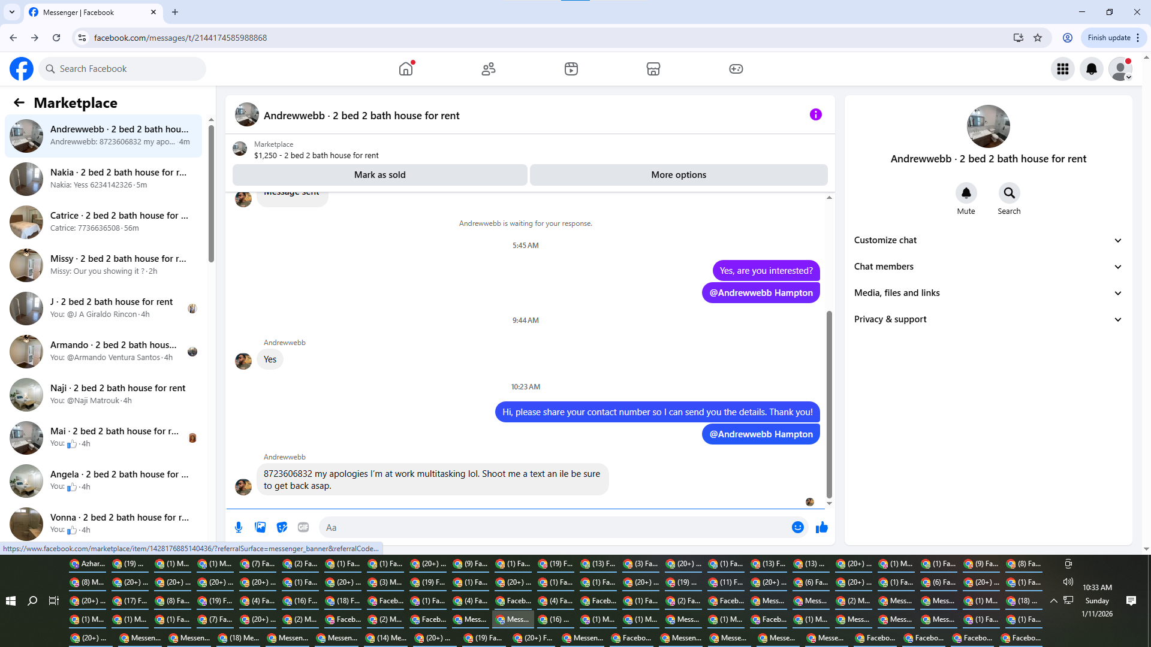This screenshot has height=647, width=1151.
Task: Open the volume icon in system tray
Action: [x=1068, y=582]
